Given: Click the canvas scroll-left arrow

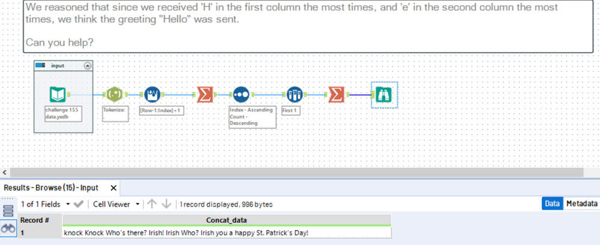Looking at the screenshot, I should point(6,172).
